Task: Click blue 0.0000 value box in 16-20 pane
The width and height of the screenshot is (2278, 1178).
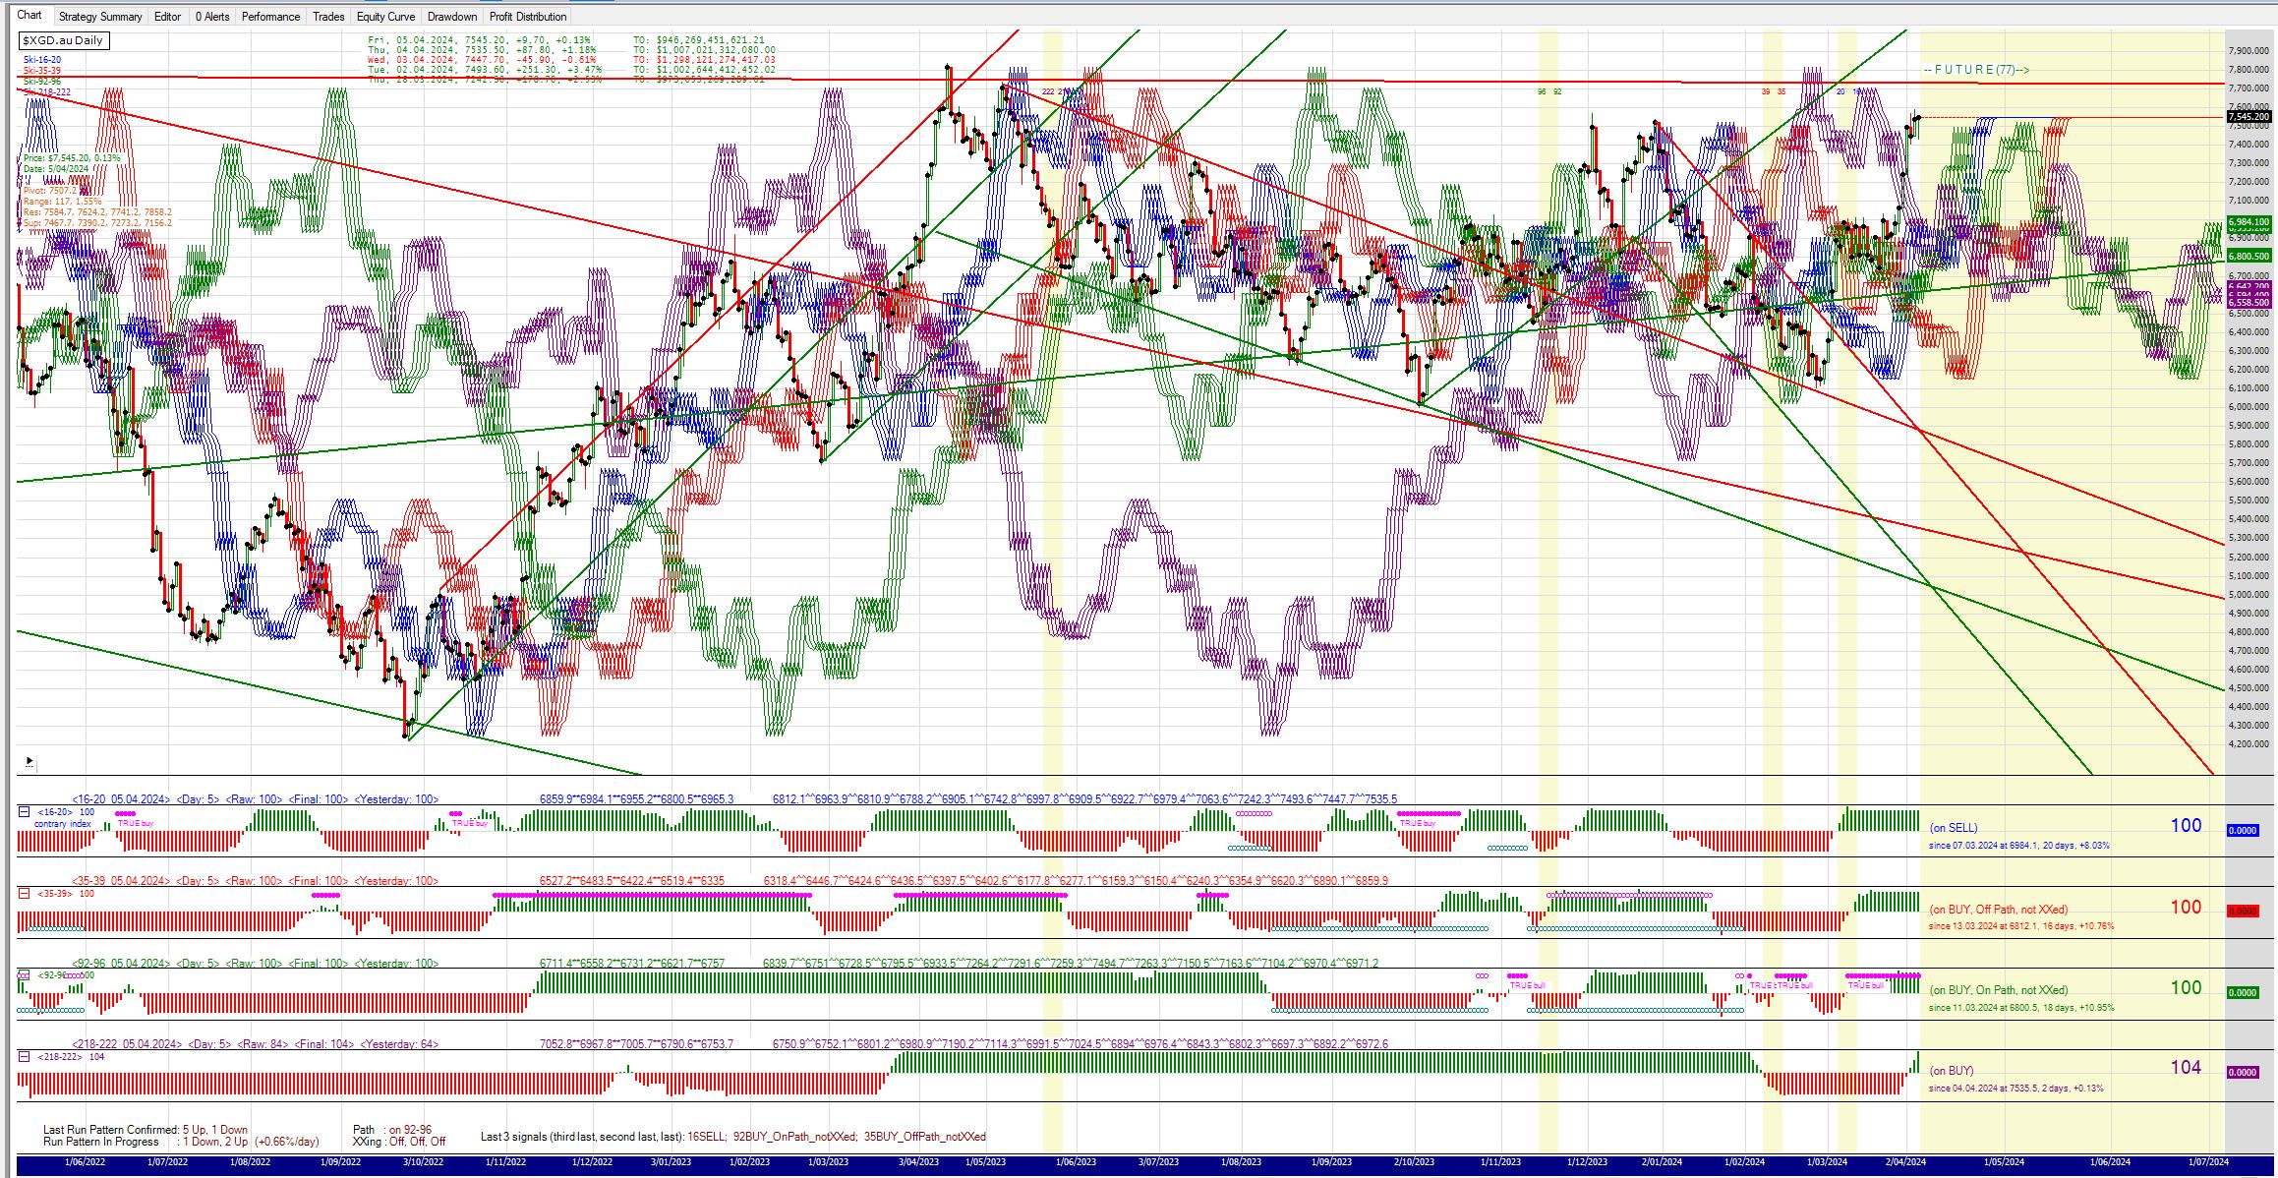Action: (x=2242, y=830)
